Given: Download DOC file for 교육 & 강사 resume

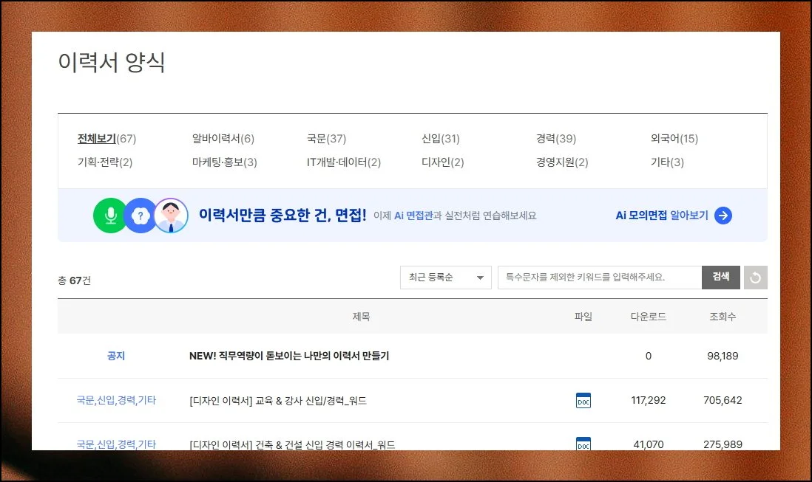Looking at the screenshot, I should pyautogui.click(x=583, y=401).
